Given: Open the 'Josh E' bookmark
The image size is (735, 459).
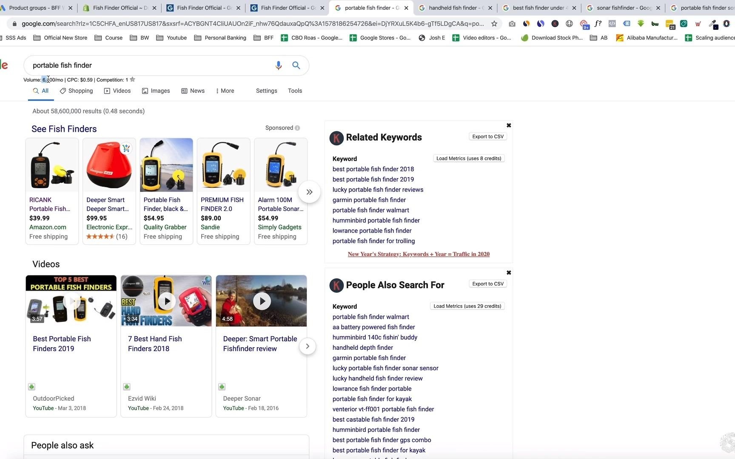Looking at the screenshot, I should tap(432, 38).
